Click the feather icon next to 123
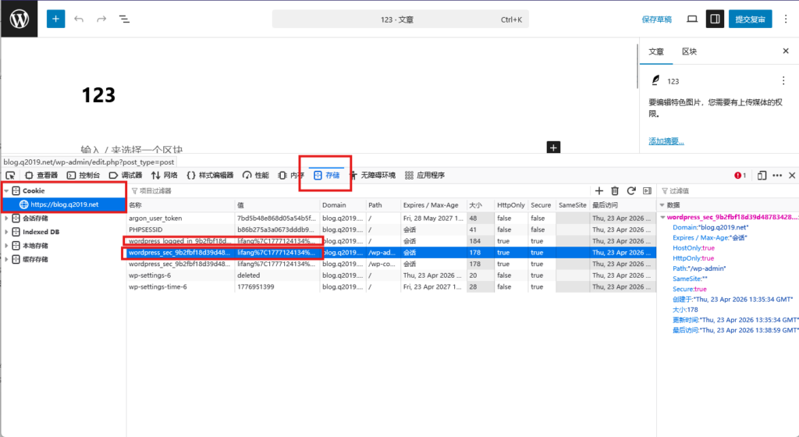Image resolution: width=799 pixels, height=437 pixels. [655, 80]
